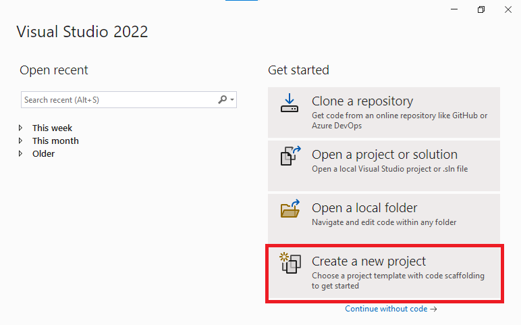Follow the Continue without code link
Image resolution: width=521 pixels, height=325 pixels.
(x=391, y=309)
